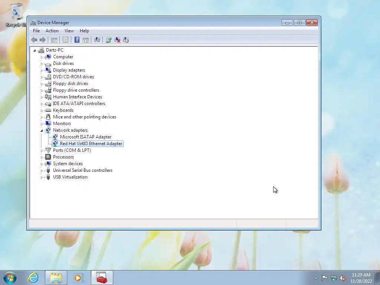Viewport: 380px width, 285px height.
Task: Expand the Computer category arrow
Action: [x=42, y=57]
